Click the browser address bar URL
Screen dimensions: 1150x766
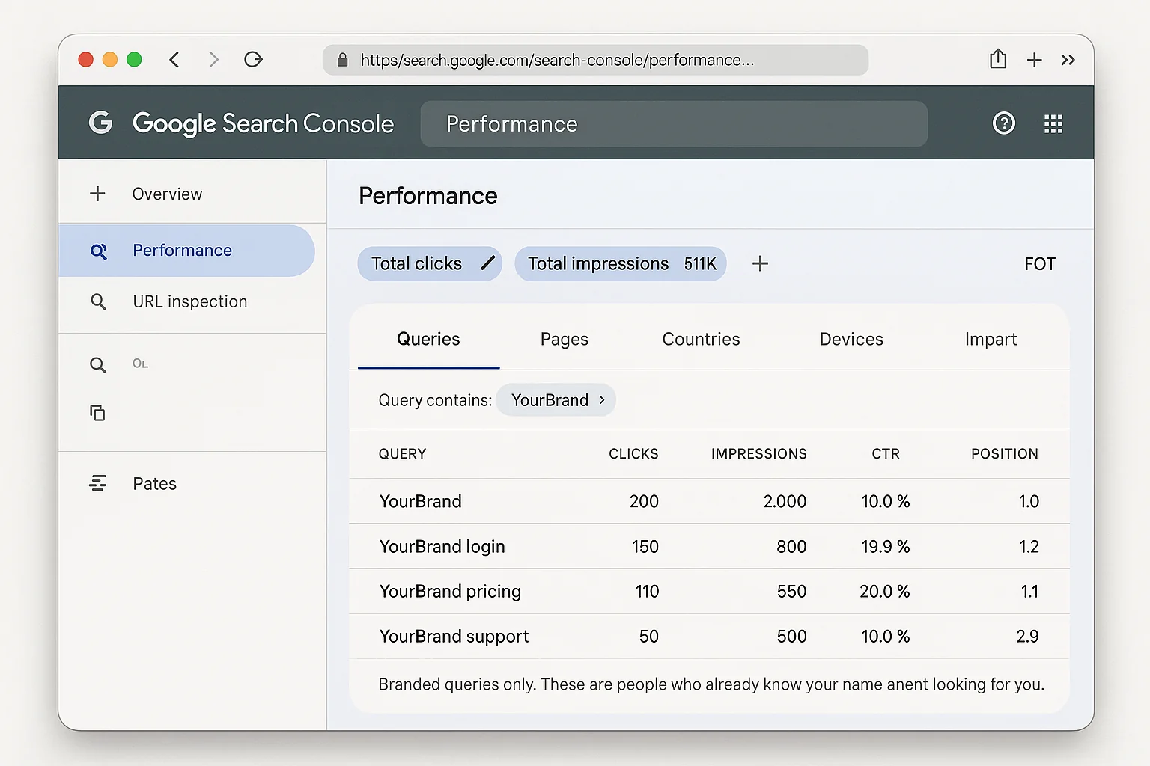pyautogui.click(x=595, y=60)
